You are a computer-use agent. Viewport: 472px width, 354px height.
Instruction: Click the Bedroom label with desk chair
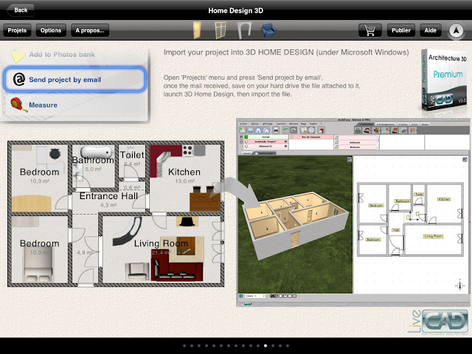tap(39, 172)
